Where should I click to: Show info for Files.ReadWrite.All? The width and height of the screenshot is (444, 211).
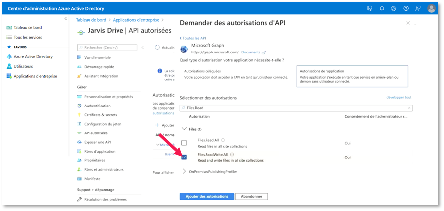[x=232, y=154]
